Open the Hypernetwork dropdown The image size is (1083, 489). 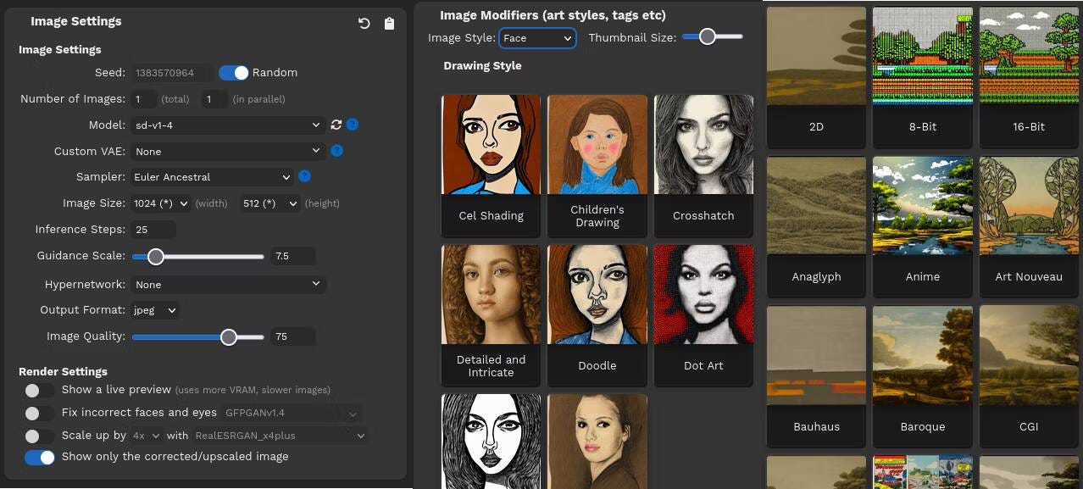click(228, 285)
